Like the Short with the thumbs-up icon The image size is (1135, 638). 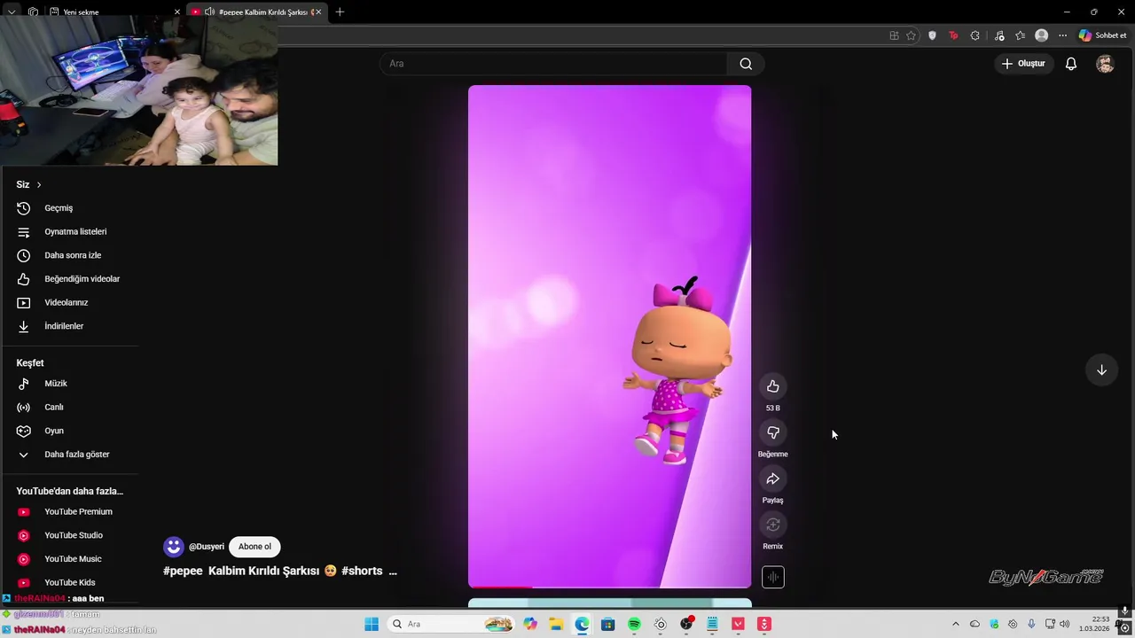pyautogui.click(x=773, y=386)
